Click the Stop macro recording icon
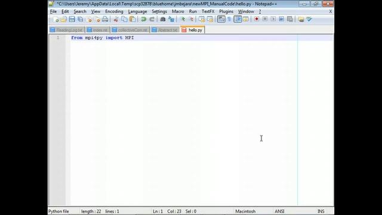 coord(265,19)
